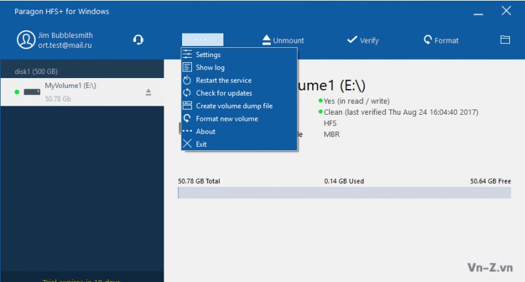This screenshot has width=525, height=282.
Task: Click the Clean last verified status text
Action: click(401, 112)
